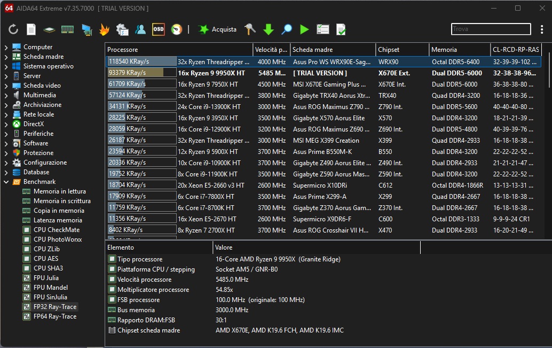The width and height of the screenshot is (552, 348).
Task: Open CPU ZLib benchmark
Action: [46, 249]
